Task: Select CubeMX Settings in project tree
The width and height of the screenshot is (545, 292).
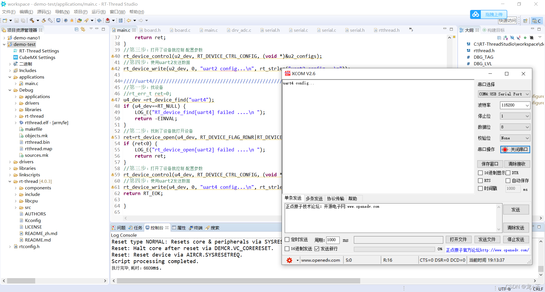Action: [x=37, y=58]
